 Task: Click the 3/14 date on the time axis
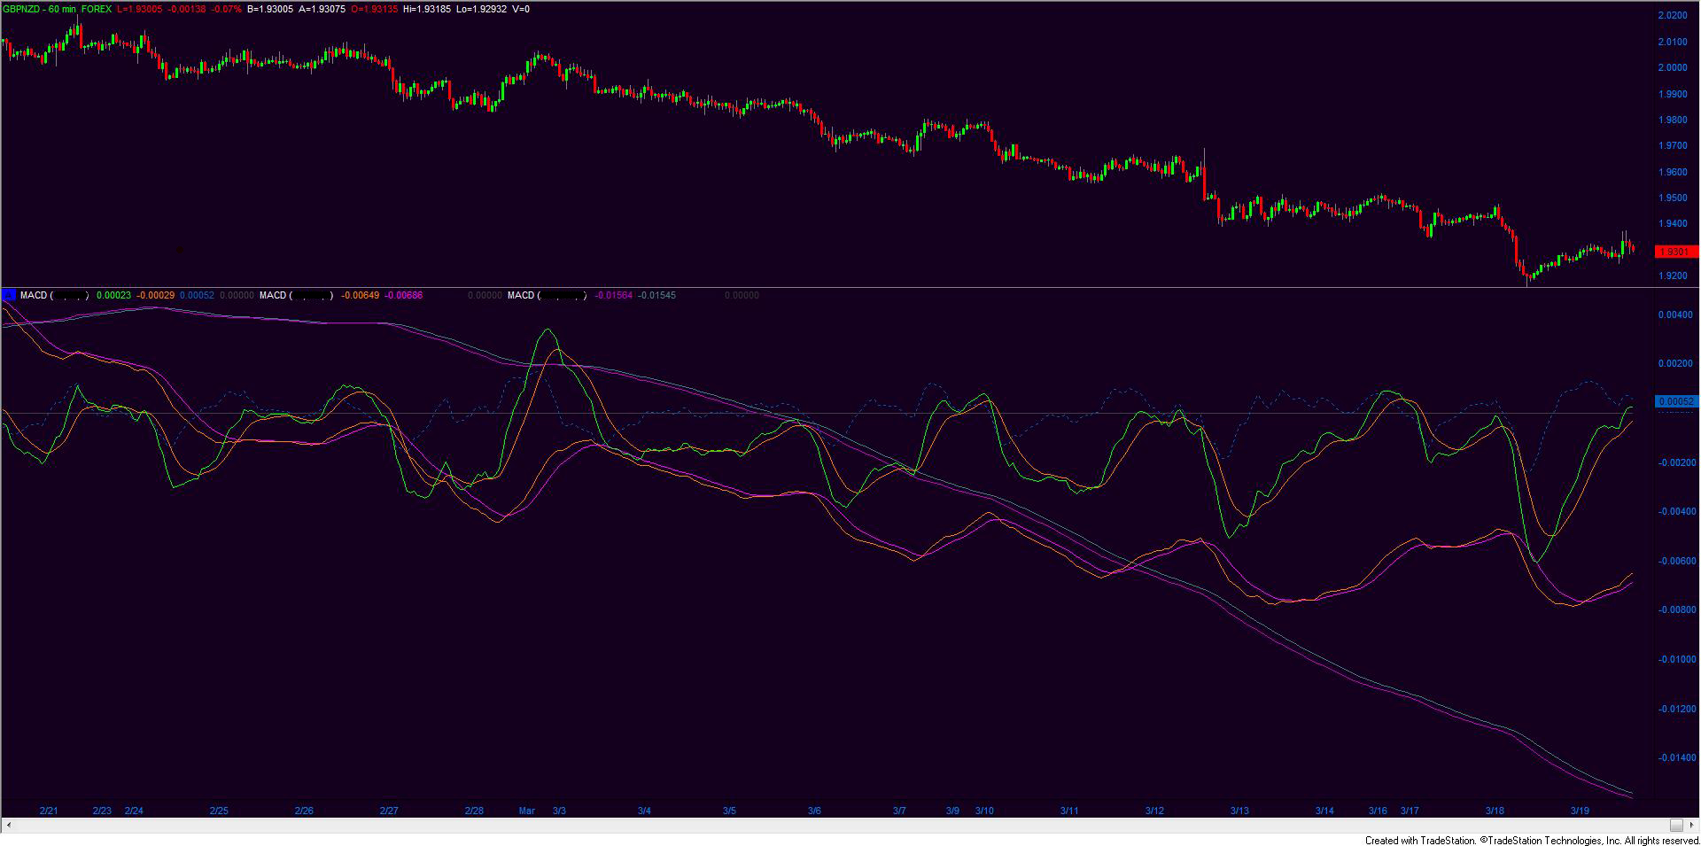click(1324, 811)
